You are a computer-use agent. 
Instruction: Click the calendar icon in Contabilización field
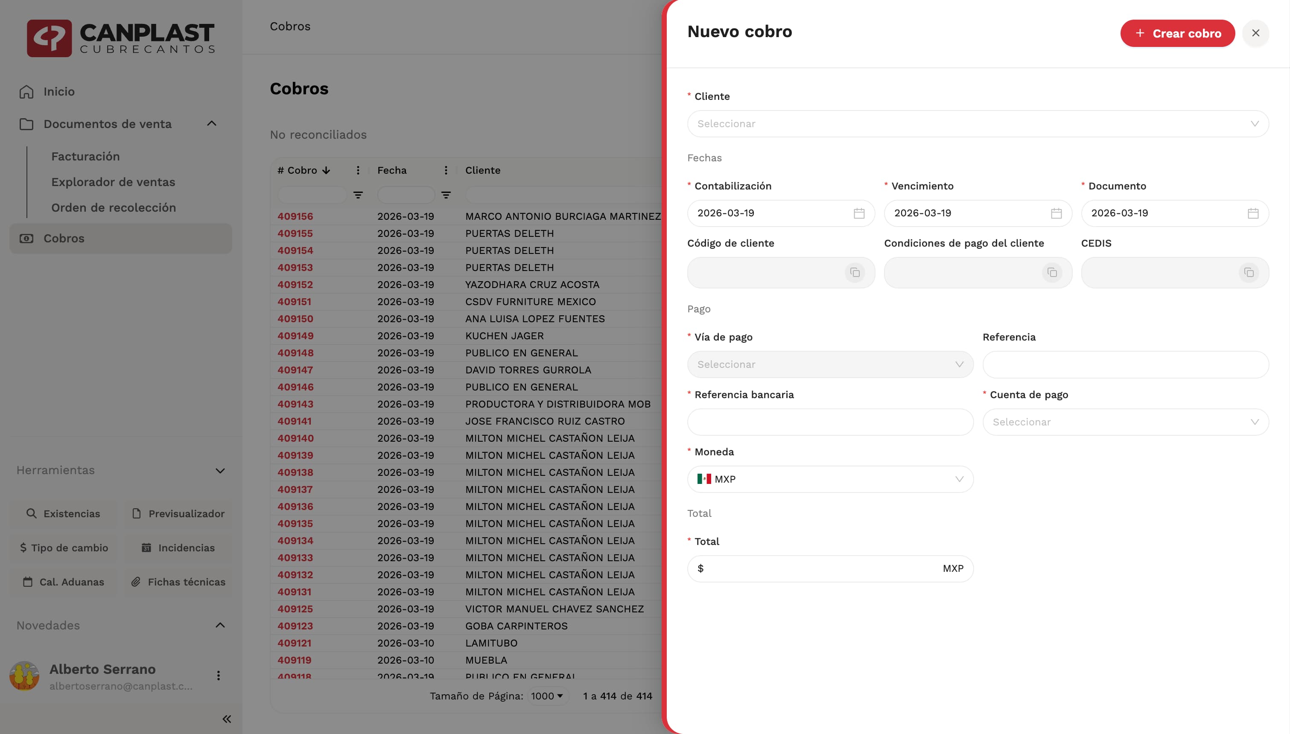859,213
